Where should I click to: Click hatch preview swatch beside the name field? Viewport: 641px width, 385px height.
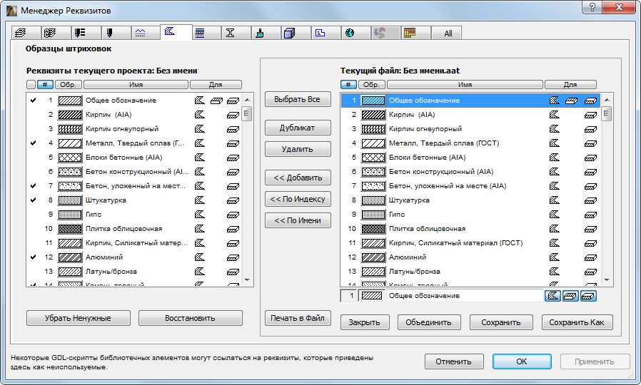tap(372, 296)
